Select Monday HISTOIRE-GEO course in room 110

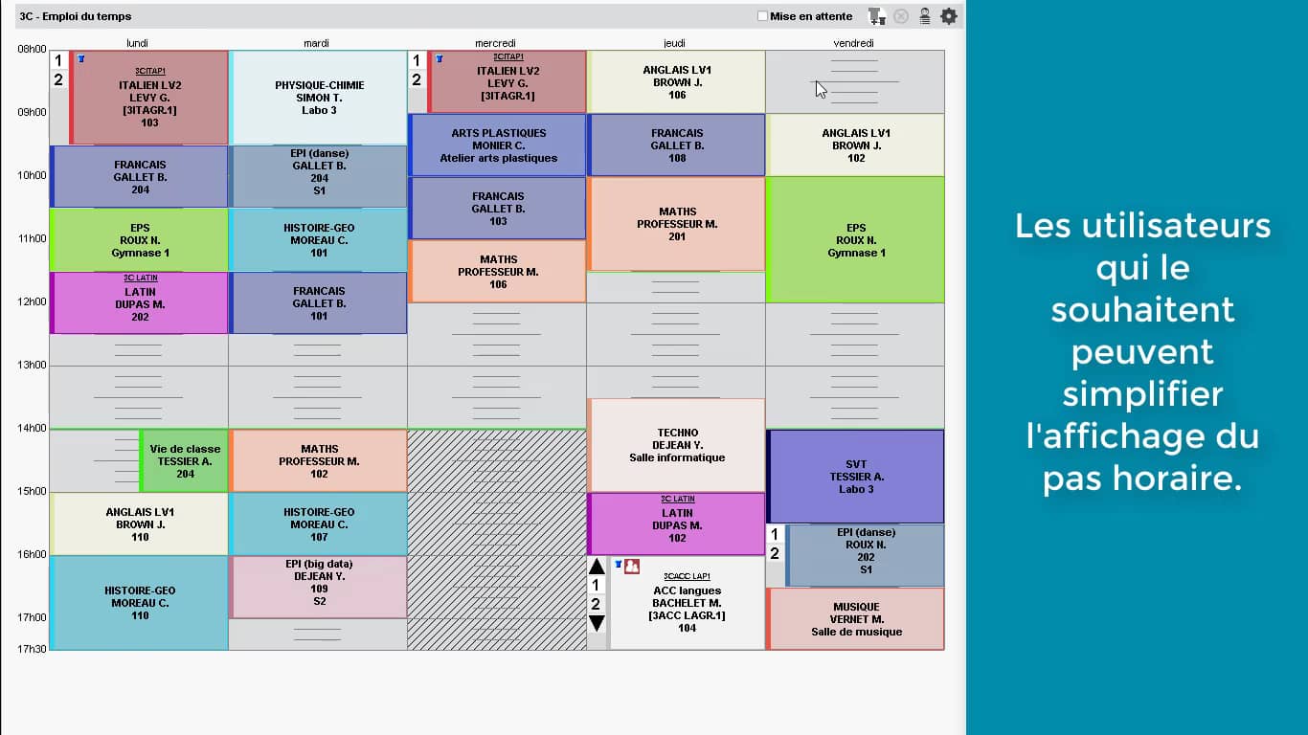pyautogui.click(x=139, y=603)
